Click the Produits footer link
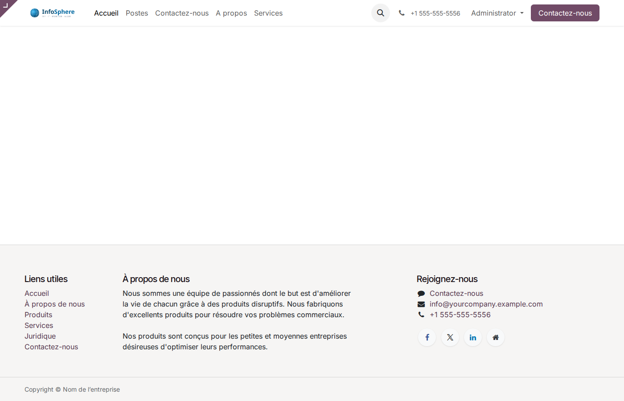This screenshot has height=401, width=624. click(x=38, y=315)
